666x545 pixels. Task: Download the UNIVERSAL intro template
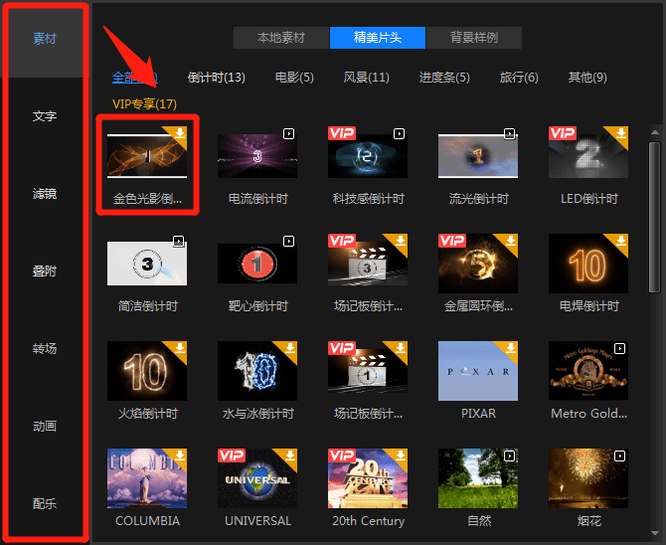(289, 455)
